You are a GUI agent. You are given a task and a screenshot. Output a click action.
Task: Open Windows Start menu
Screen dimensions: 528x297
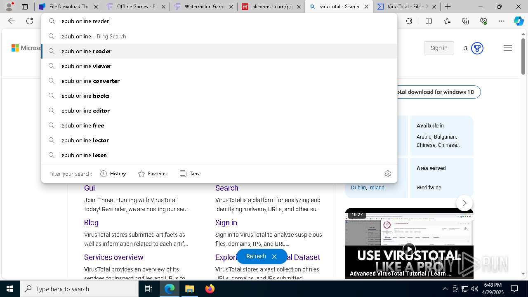point(10,289)
